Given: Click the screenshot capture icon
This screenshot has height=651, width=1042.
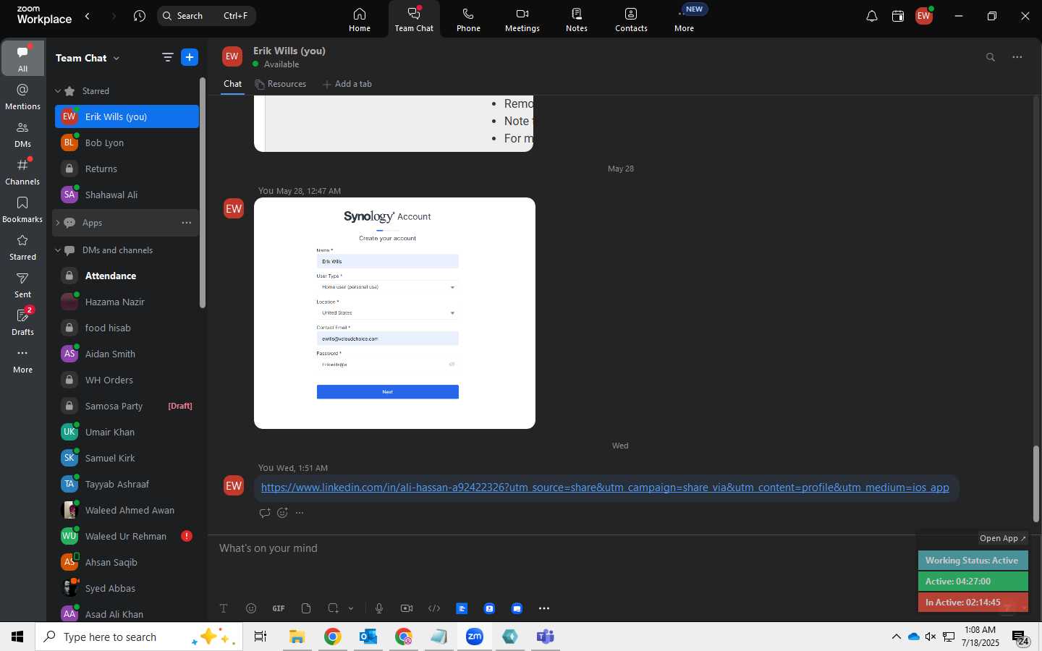Looking at the screenshot, I should tap(333, 608).
